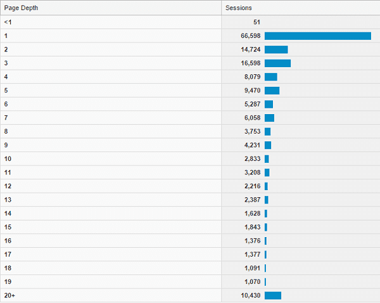Viewport: 380px width, 303px height.
Task: Click the bar next to 8,079
Action: click(271, 77)
